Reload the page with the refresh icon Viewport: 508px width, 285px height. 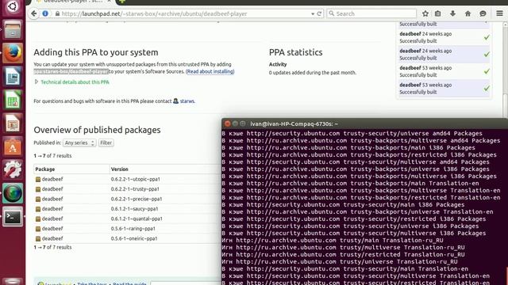click(319, 13)
